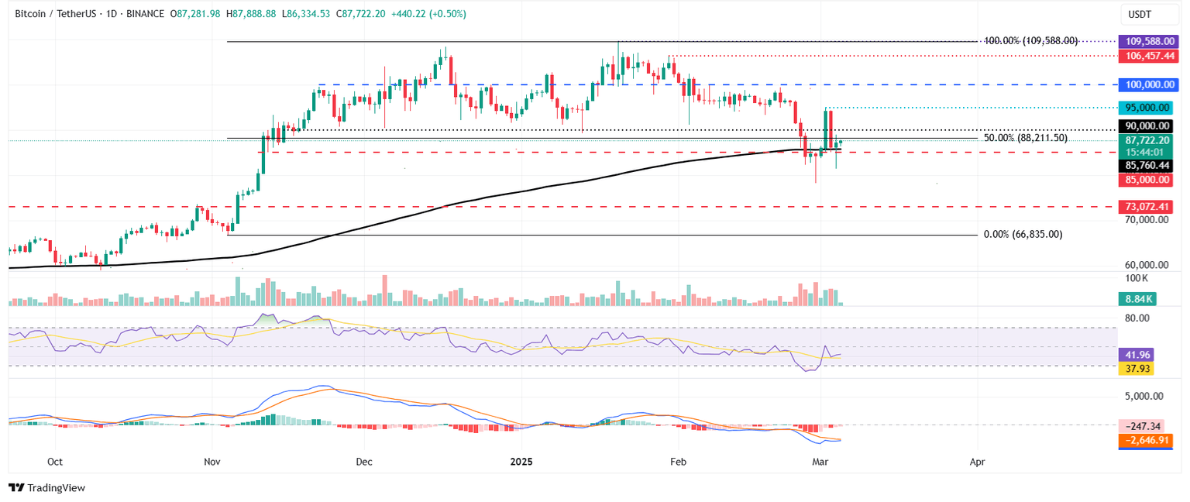Click the 106,457.44 dotted line label
1190x502 pixels.
click(1149, 55)
